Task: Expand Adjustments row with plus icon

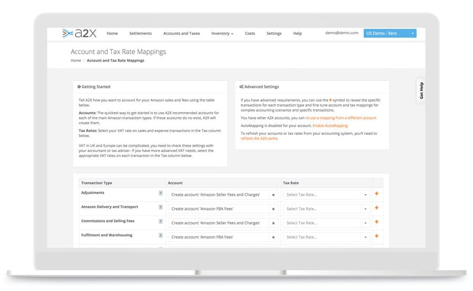Action: tap(376, 194)
